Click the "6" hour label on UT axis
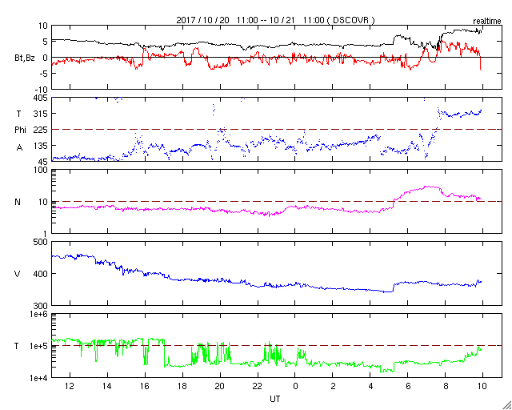The height and width of the screenshot is (410, 512). [407, 386]
